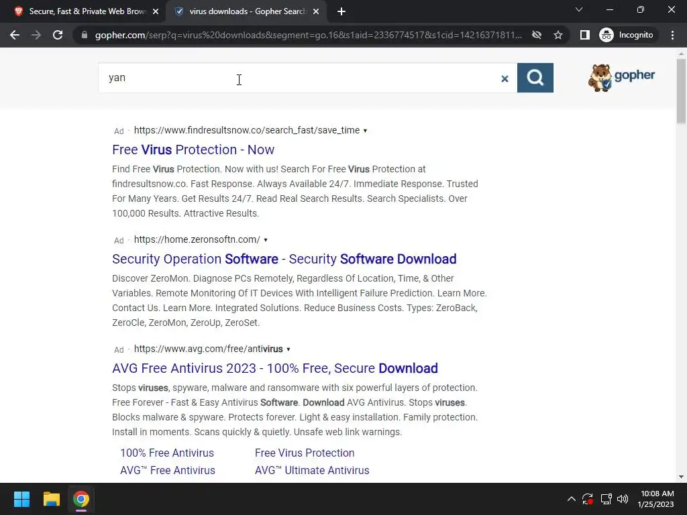Screen dimensions: 687x515
Task: Click the scrollbar up arrow
Action: pyautogui.click(x=681, y=53)
